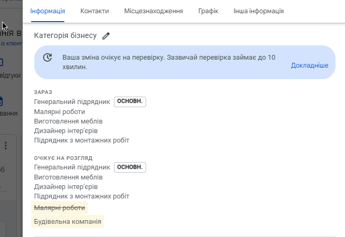Click the struck-through Малярні роботи entry
Viewport: 345px width, 237px height.
[60, 208]
